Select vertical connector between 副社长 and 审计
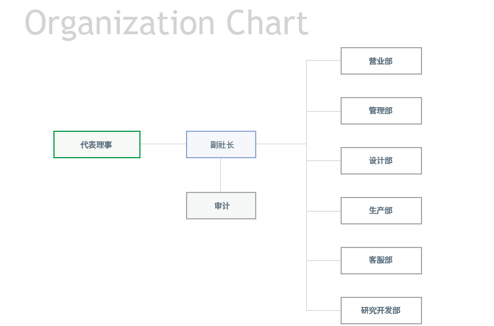 click(x=220, y=175)
